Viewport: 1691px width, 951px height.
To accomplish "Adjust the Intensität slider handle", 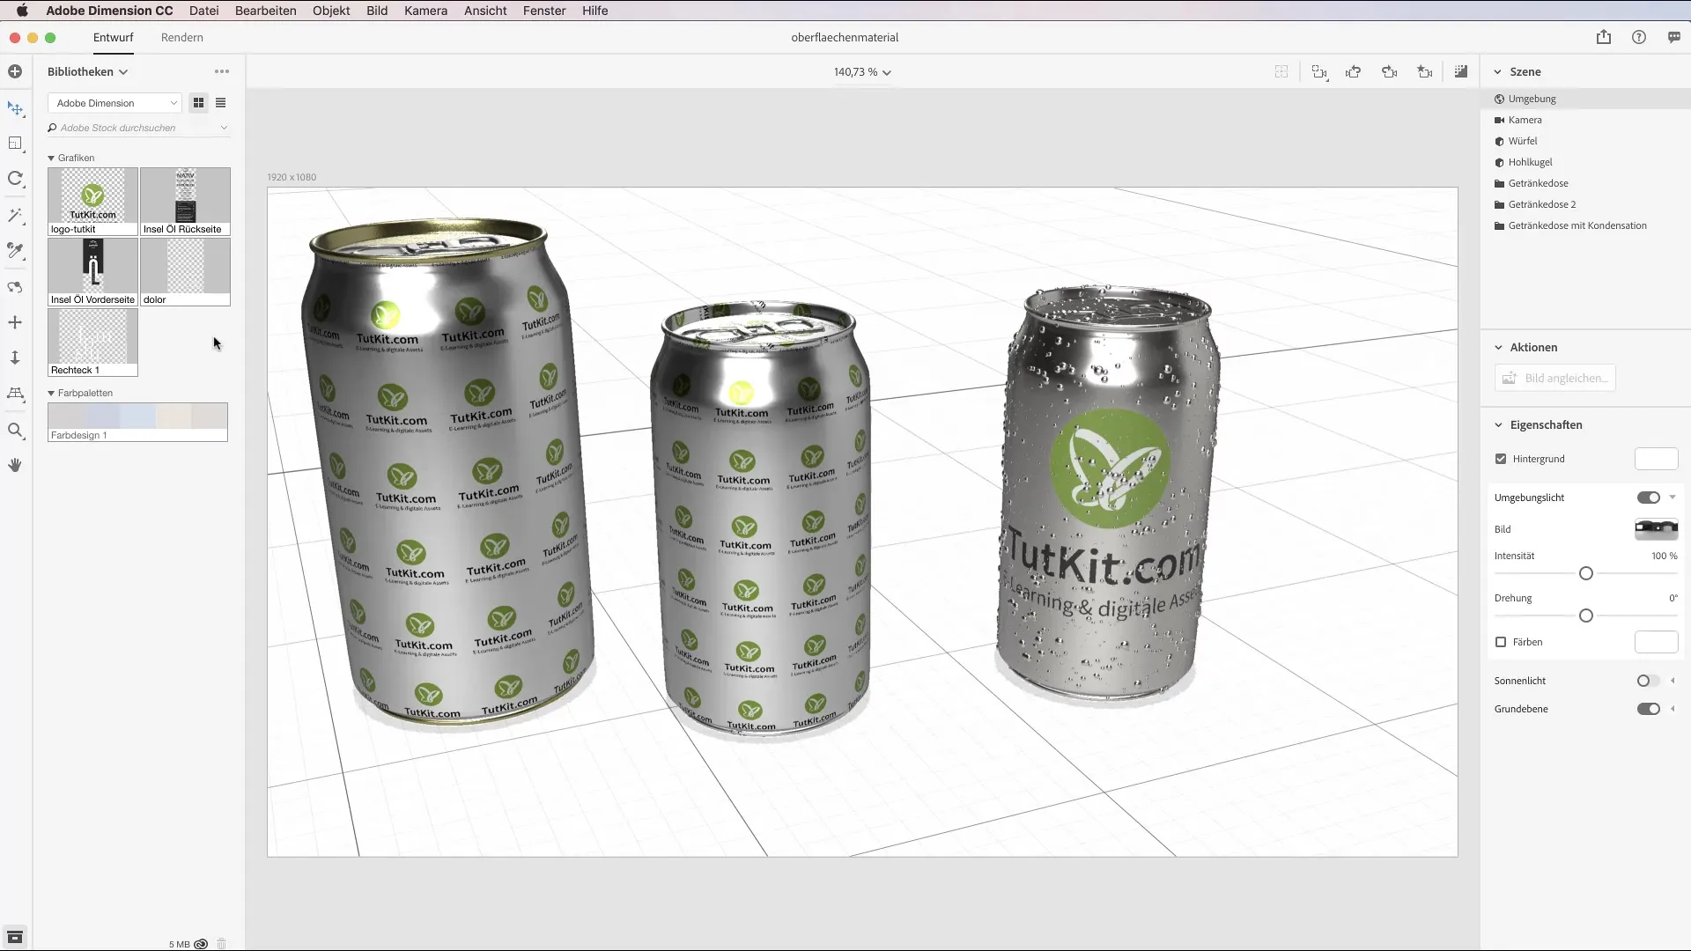I will (1586, 573).
